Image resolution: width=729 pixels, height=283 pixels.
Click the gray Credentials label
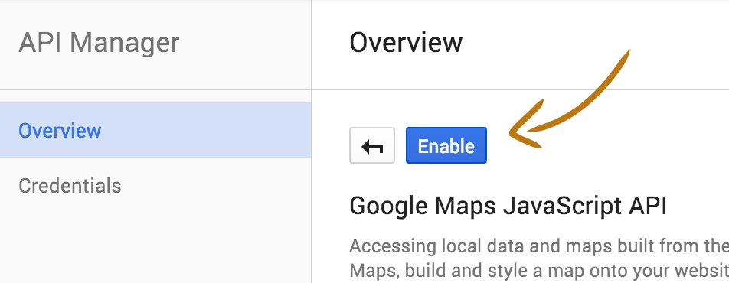click(70, 185)
